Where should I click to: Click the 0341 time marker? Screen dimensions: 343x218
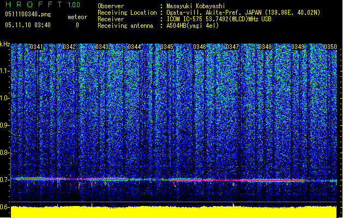[37, 47]
